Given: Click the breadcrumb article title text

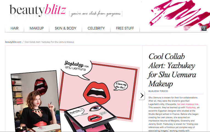Looking at the screenshot, I should coord(49,42).
